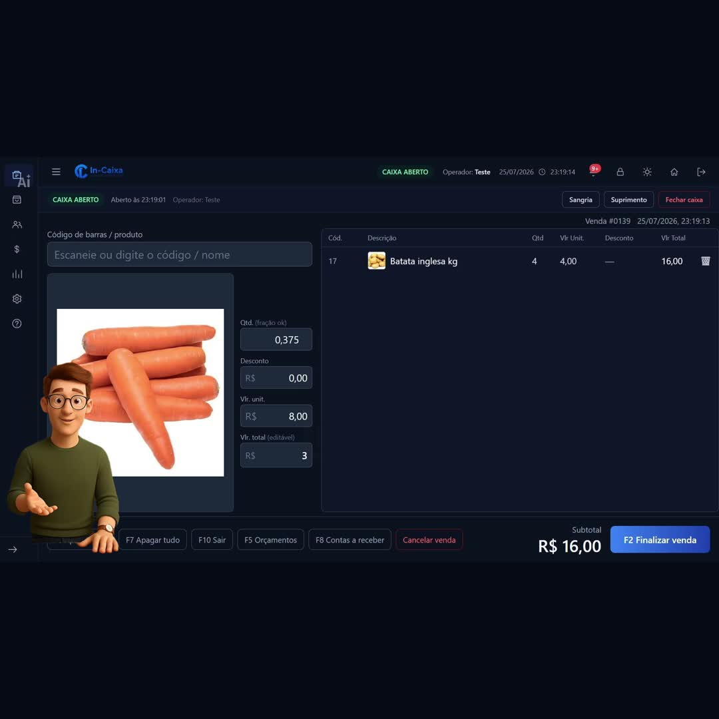Click F7 Apagar tudo button

[152, 540]
